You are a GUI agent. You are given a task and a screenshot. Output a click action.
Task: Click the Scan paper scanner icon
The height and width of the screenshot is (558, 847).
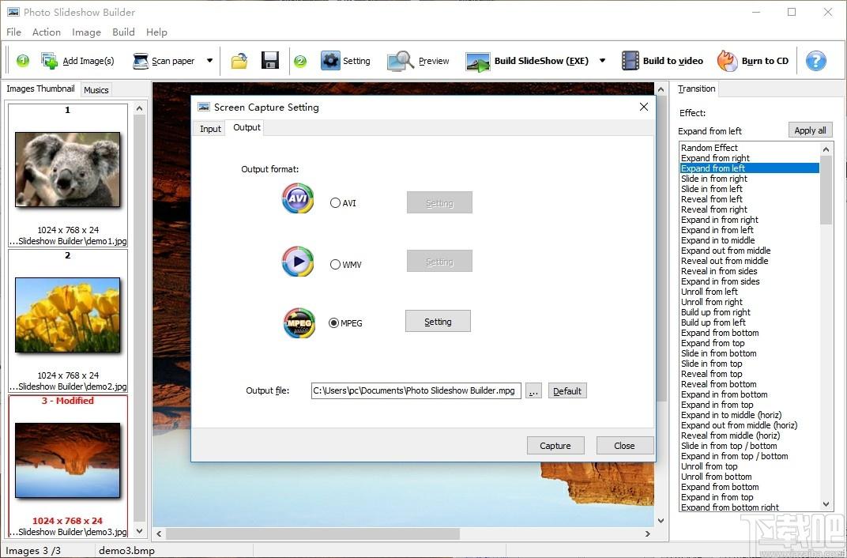tap(141, 61)
